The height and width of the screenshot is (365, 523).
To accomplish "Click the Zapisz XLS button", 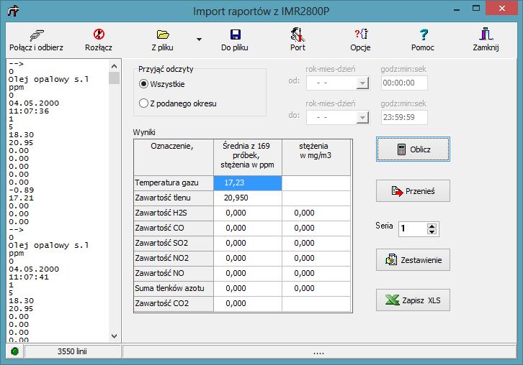I will 413,300.
